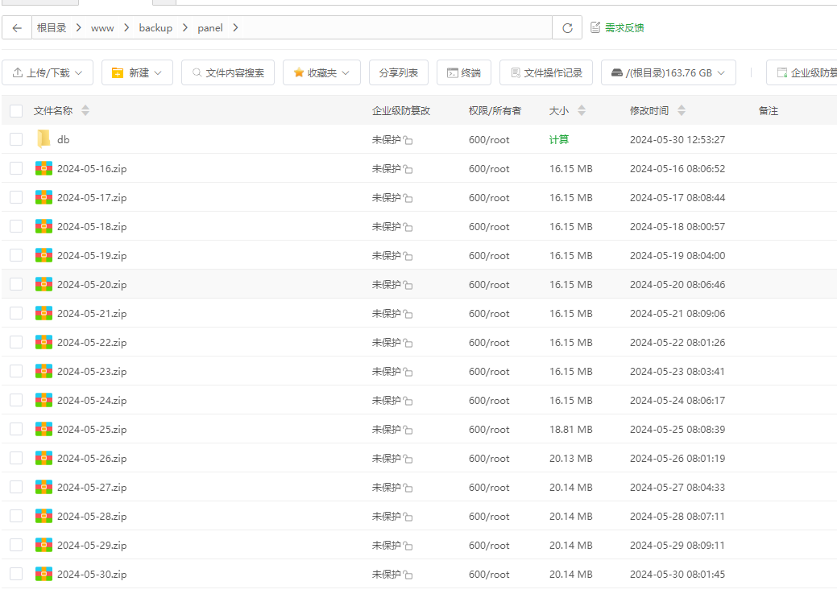The height and width of the screenshot is (606, 837).
Task: Open the 分享列表 share list
Action: [x=399, y=72]
